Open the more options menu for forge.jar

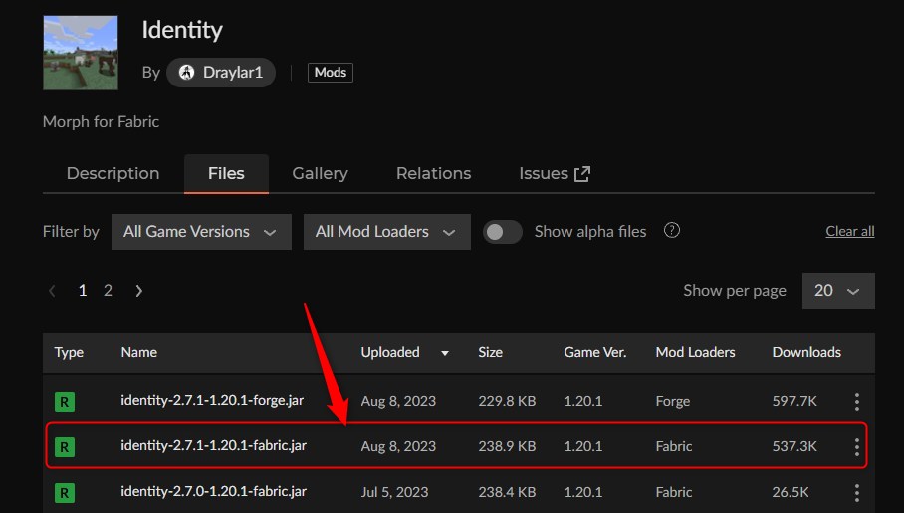point(856,402)
